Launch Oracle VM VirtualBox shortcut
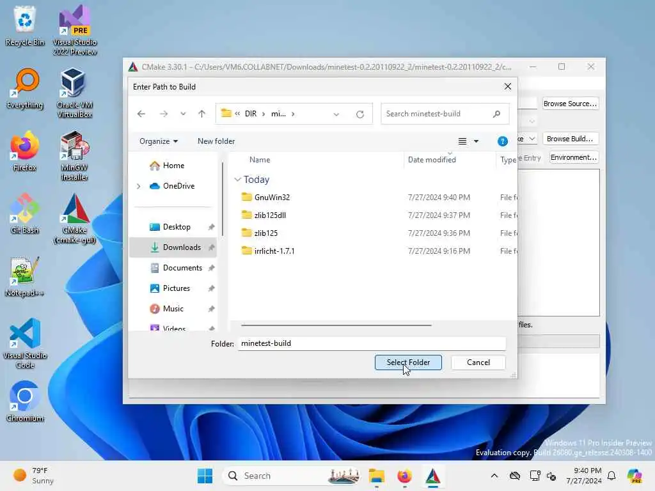 coord(75,93)
